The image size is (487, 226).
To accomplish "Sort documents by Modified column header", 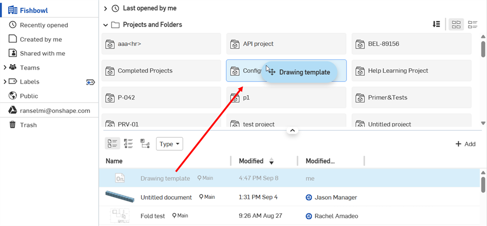I will coord(251,161).
